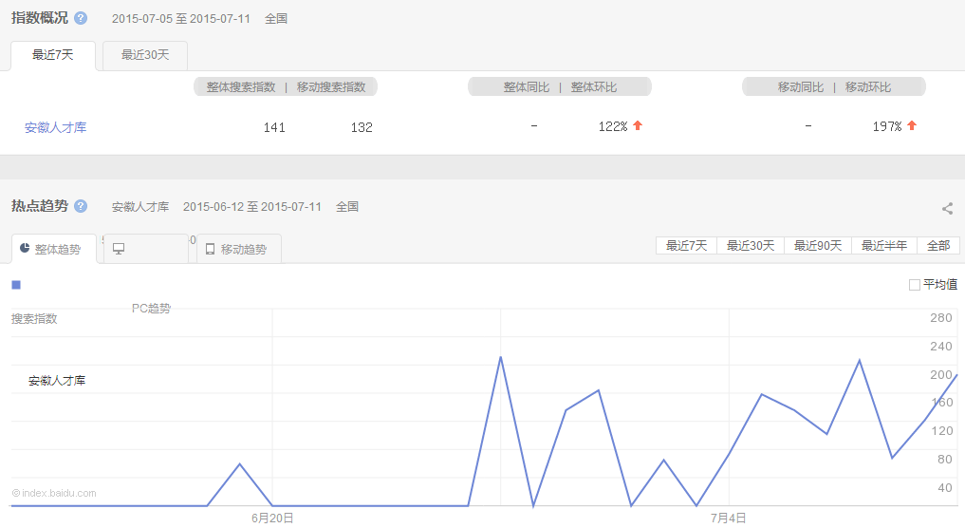Click the 整体环比 column header
Screen dimensions: 965x528
point(594,87)
